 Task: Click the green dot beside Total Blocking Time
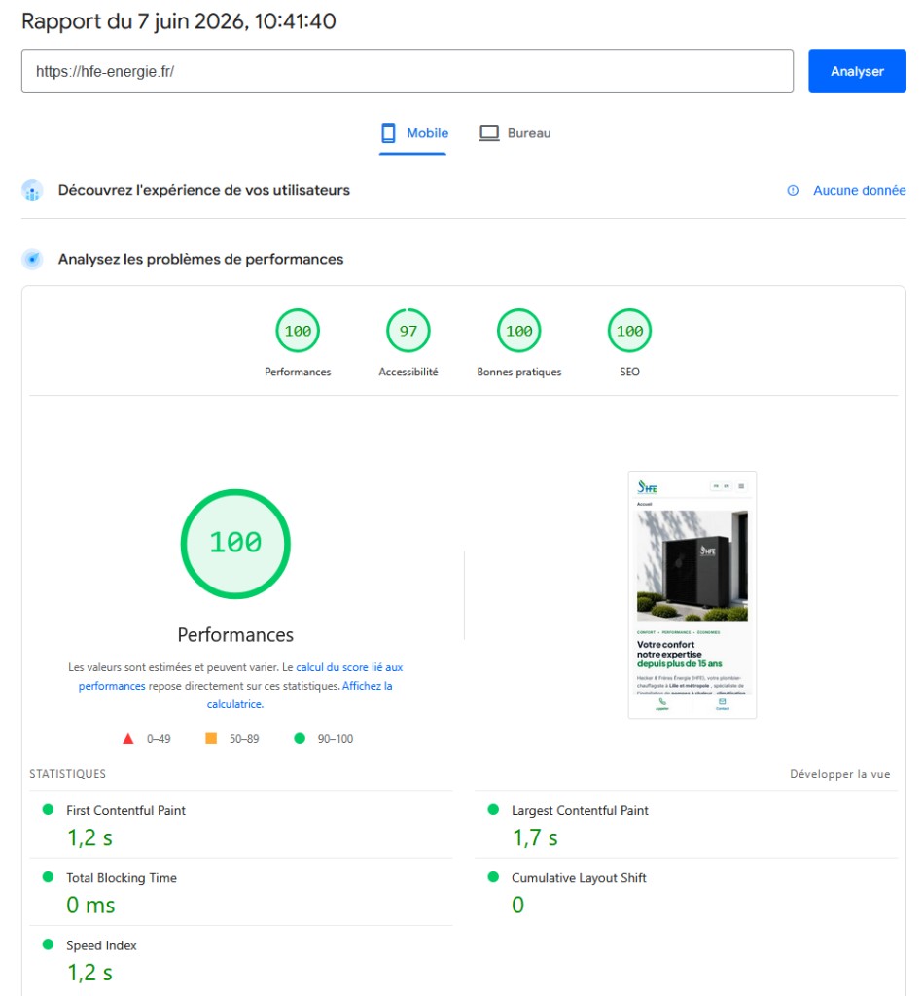[x=48, y=877]
